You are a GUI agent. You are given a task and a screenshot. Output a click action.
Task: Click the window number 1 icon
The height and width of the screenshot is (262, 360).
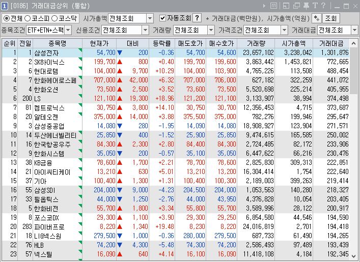click(5, 6)
